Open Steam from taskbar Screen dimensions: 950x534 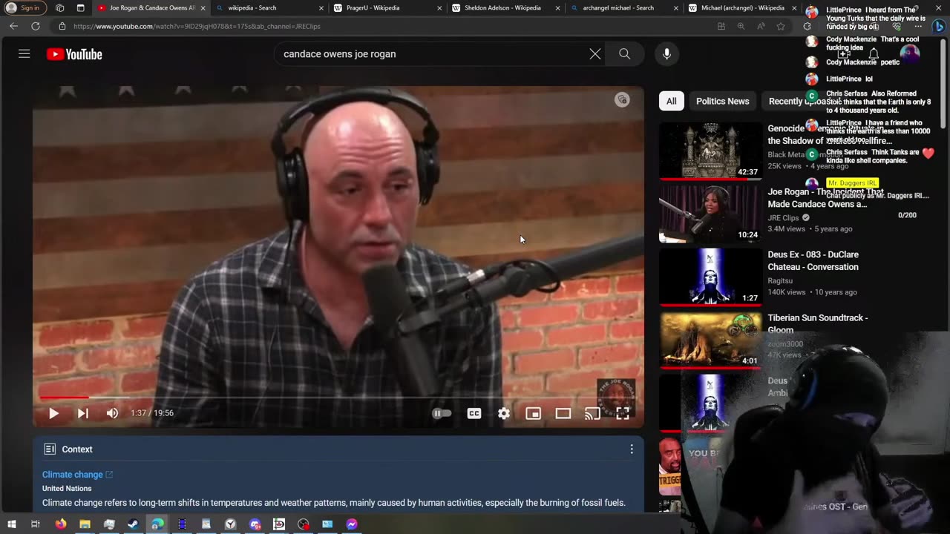pos(133,524)
